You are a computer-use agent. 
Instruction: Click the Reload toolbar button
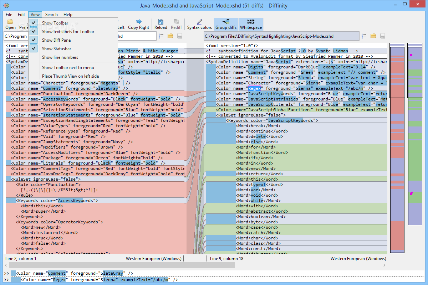click(161, 24)
